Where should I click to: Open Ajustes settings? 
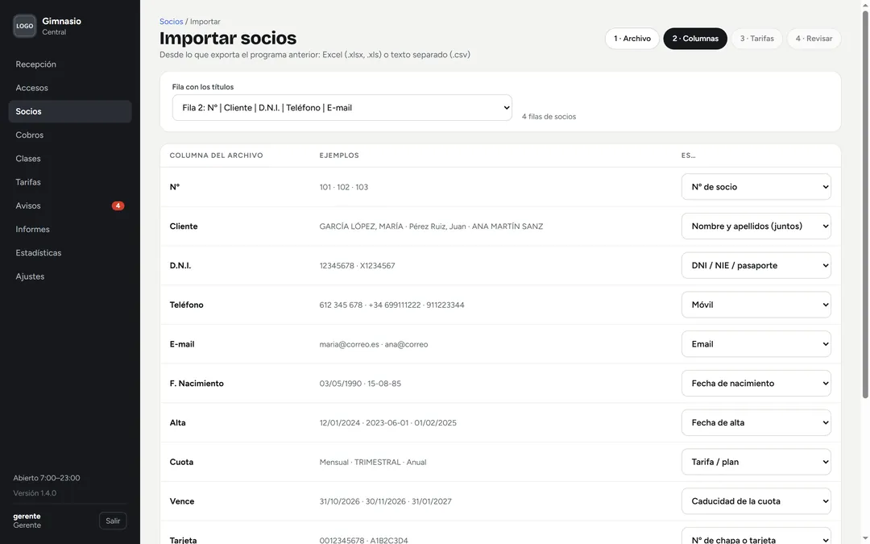(x=70, y=276)
